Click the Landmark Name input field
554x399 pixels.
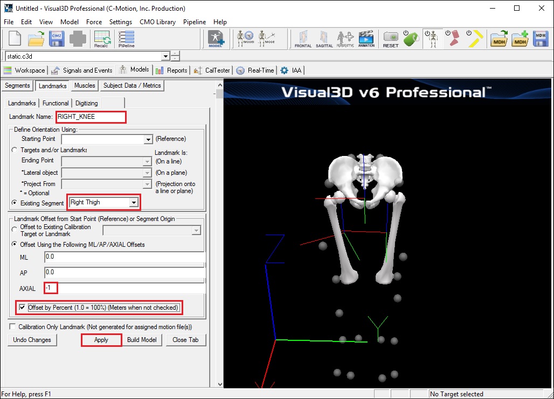(x=91, y=117)
